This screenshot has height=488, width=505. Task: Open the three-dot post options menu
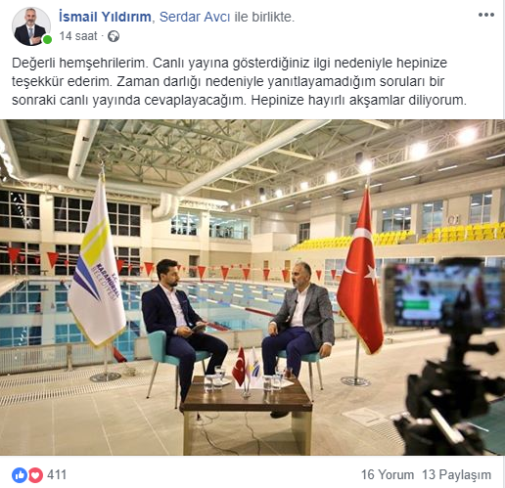[x=486, y=15]
